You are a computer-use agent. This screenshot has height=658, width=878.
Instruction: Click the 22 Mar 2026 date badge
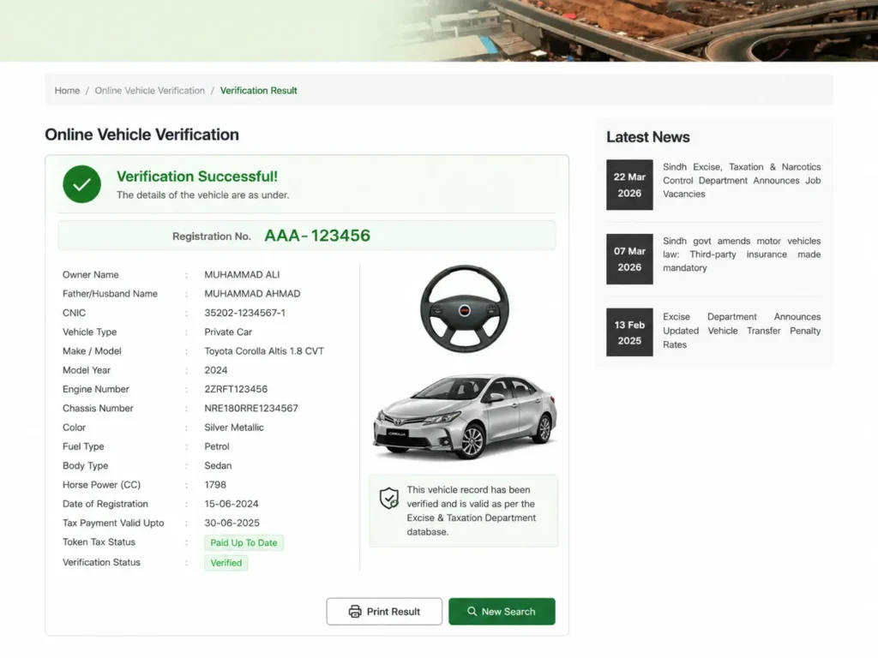(x=629, y=185)
